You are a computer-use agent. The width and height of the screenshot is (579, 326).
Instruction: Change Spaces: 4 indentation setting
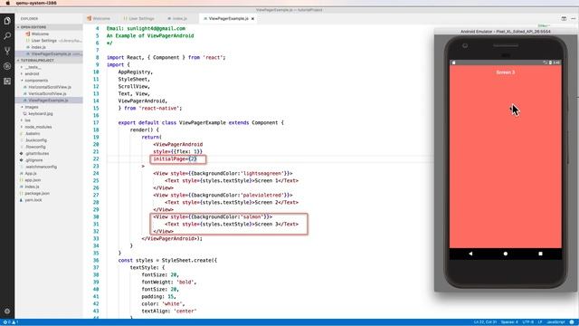coord(509,322)
